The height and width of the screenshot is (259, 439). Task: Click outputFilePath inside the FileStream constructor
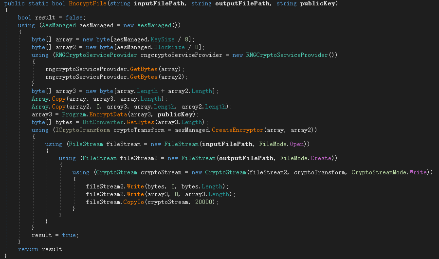[x=246, y=159]
